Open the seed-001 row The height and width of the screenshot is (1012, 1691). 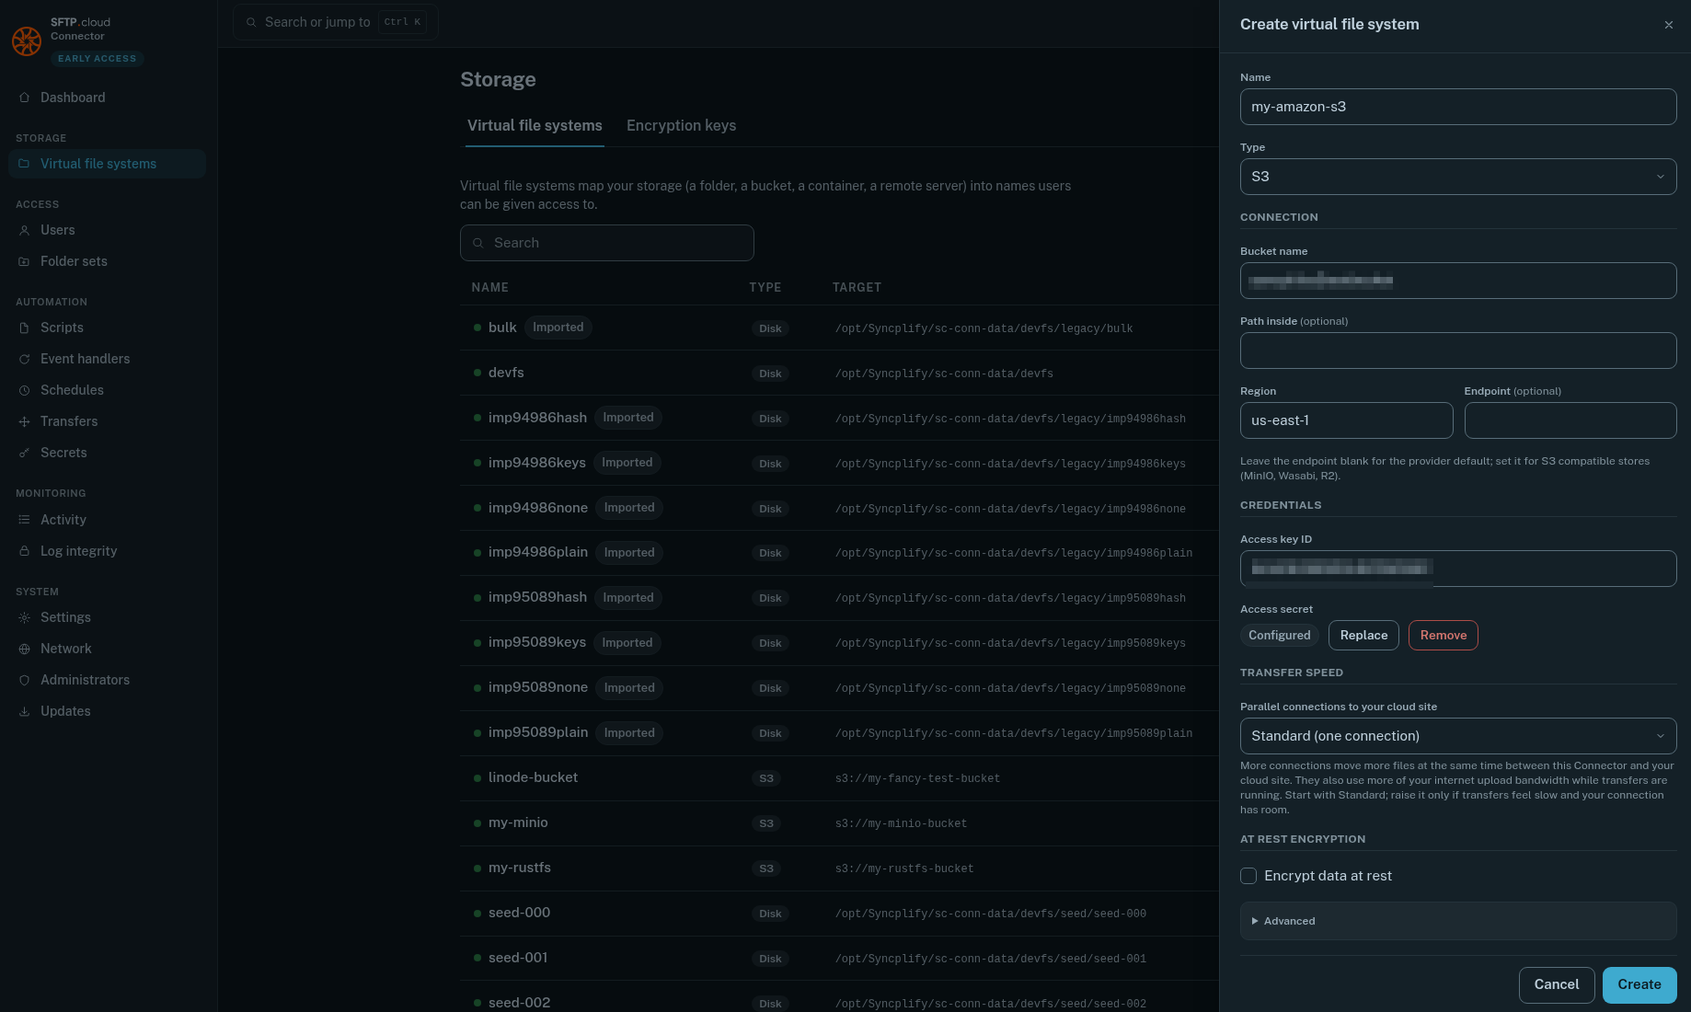click(839, 959)
